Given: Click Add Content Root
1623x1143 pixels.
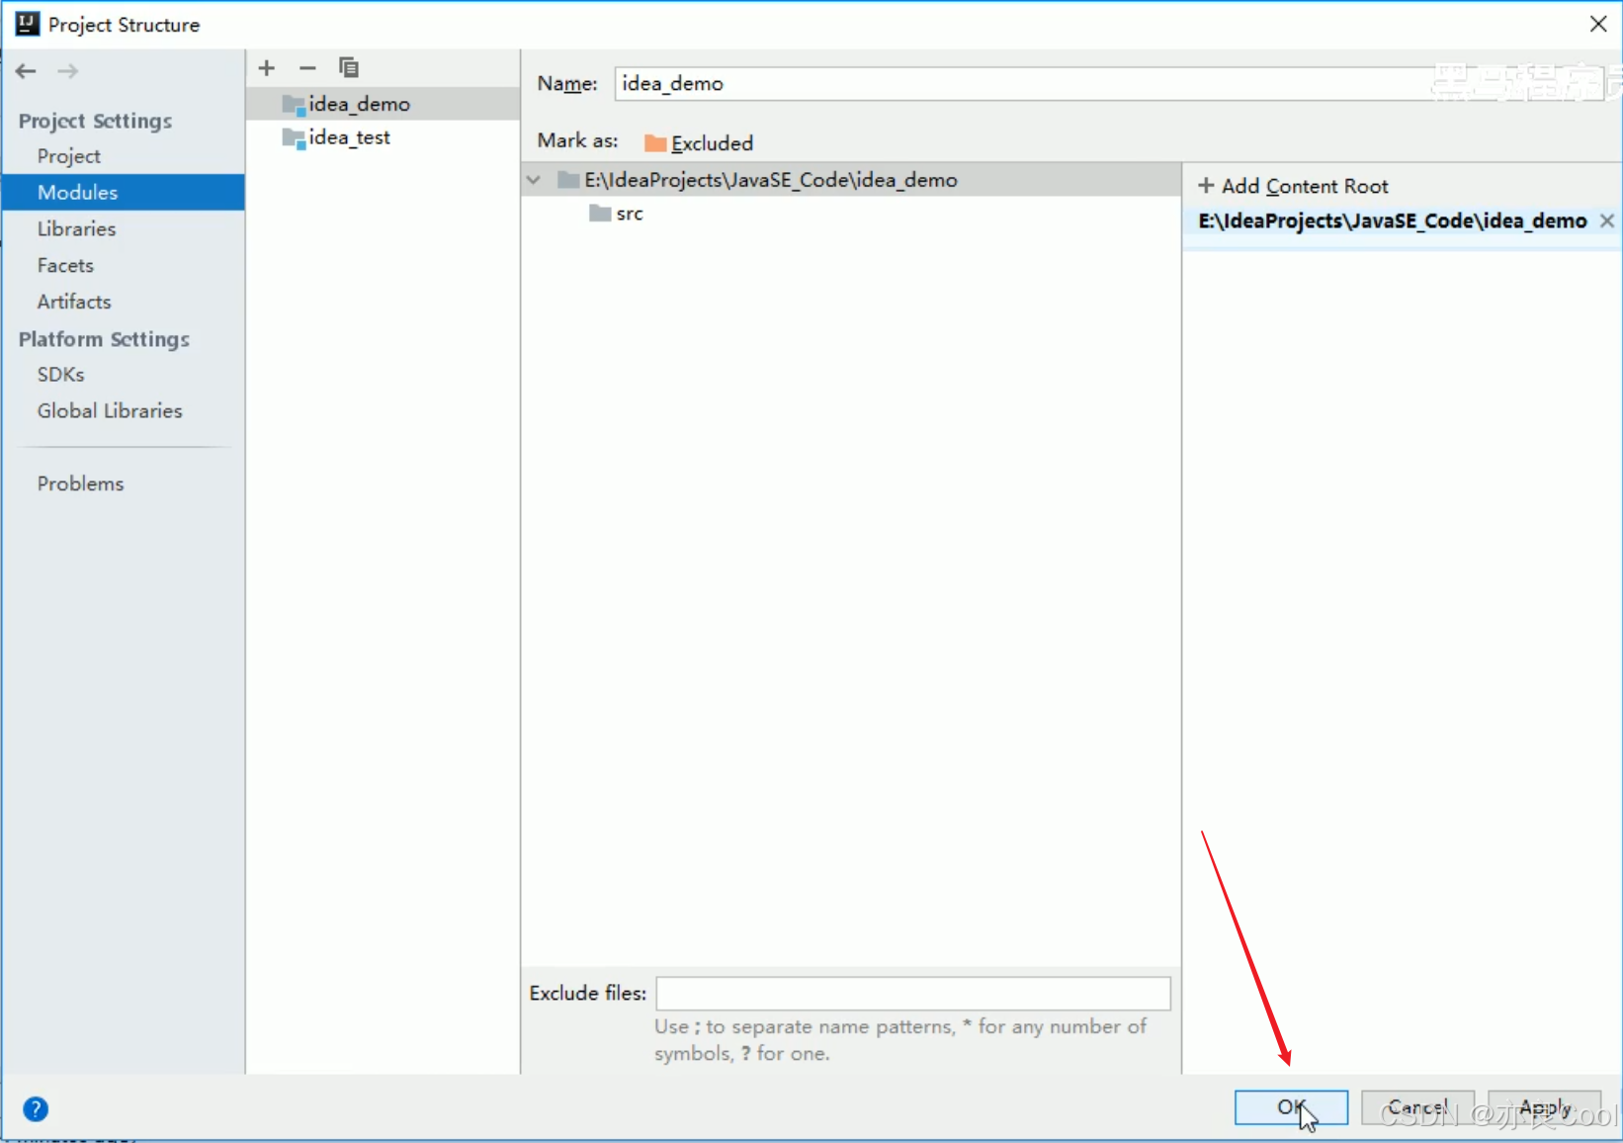Looking at the screenshot, I should pyautogui.click(x=1293, y=186).
